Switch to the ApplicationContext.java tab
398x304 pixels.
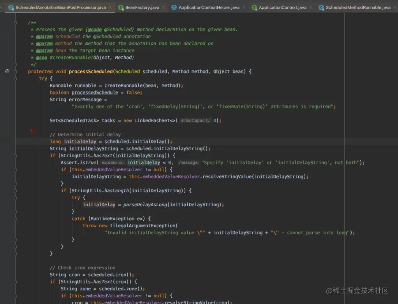point(282,7)
